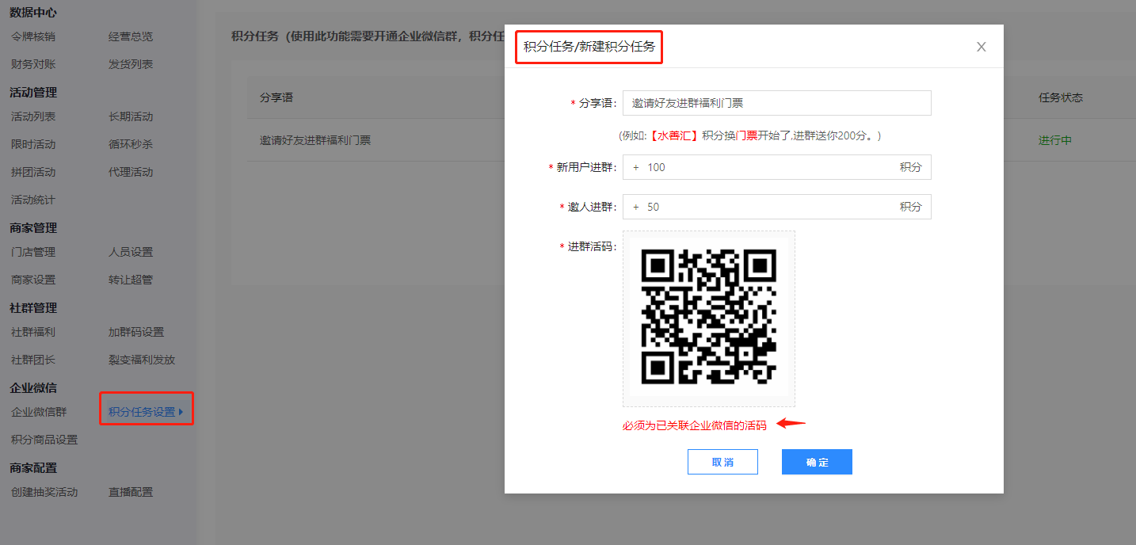Click red note 必须为已关联企业微信的活码
This screenshot has height=545, width=1136.
(695, 425)
